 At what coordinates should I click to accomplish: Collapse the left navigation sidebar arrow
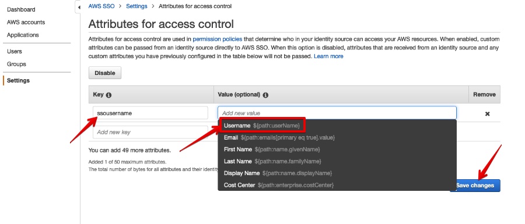tap(79, 8)
